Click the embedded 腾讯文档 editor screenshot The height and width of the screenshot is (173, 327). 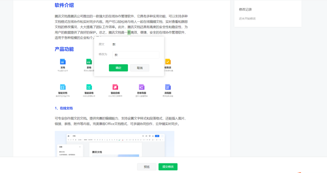(x=114, y=144)
